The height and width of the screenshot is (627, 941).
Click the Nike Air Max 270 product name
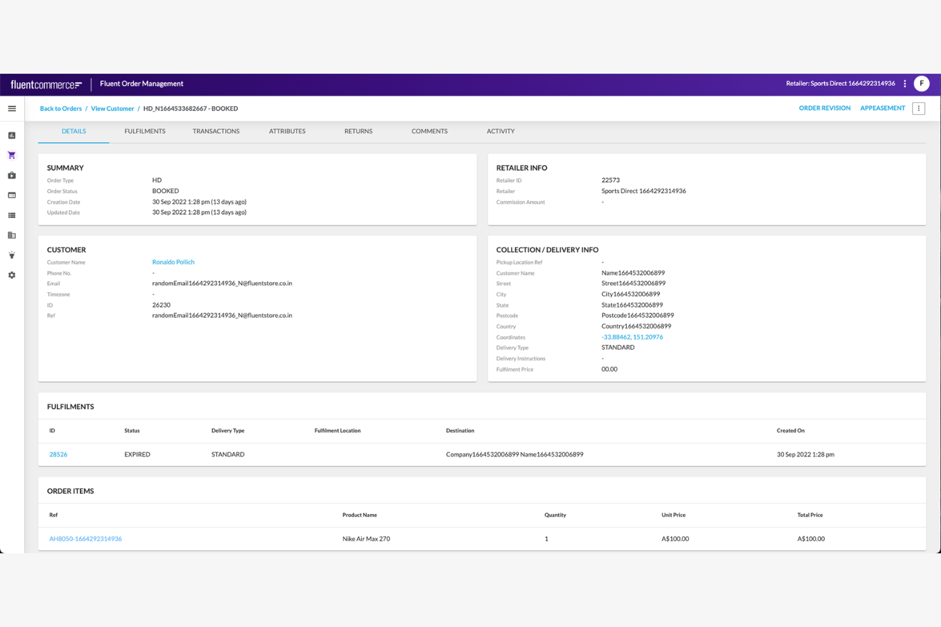(x=366, y=539)
